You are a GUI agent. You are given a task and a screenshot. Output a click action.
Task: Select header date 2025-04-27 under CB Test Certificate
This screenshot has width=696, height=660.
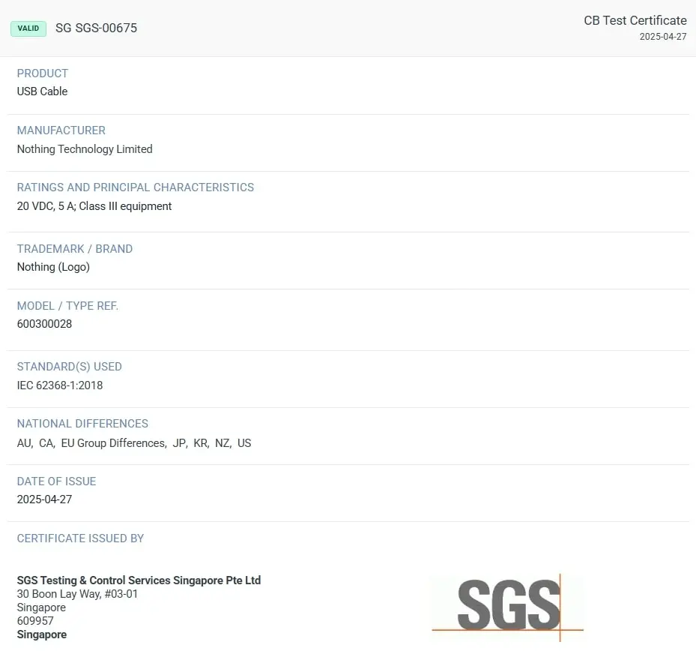[663, 37]
